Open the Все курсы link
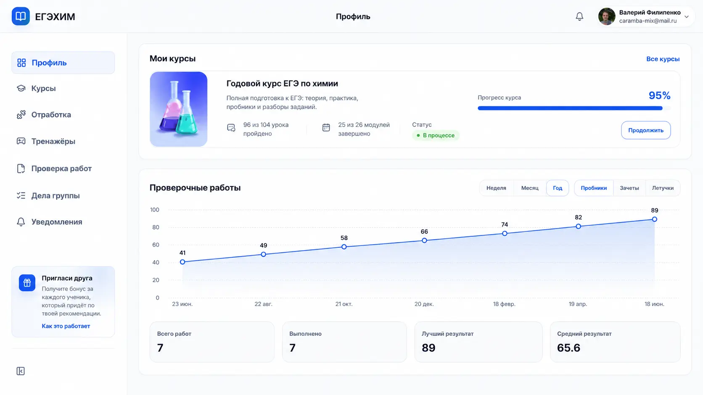The height and width of the screenshot is (395, 703). [x=663, y=59]
